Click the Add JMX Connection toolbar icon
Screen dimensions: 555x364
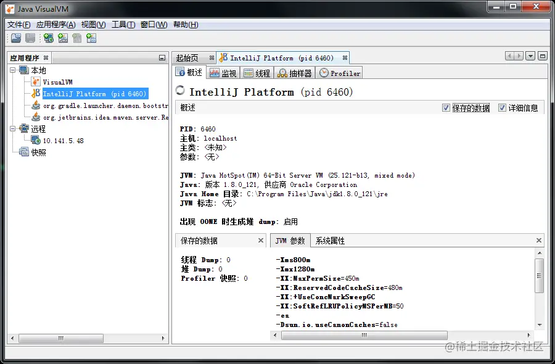(63, 38)
